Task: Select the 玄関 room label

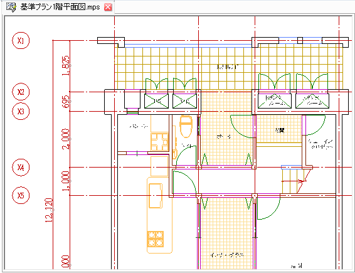Action: 280,131
